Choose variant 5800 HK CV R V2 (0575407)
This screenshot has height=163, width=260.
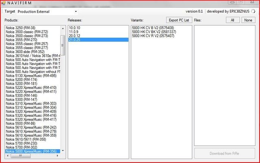click(153, 36)
